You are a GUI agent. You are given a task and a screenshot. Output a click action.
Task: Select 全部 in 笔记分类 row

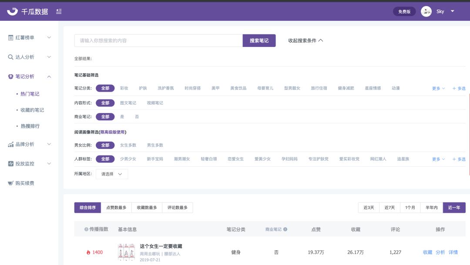[x=105, y=88]
